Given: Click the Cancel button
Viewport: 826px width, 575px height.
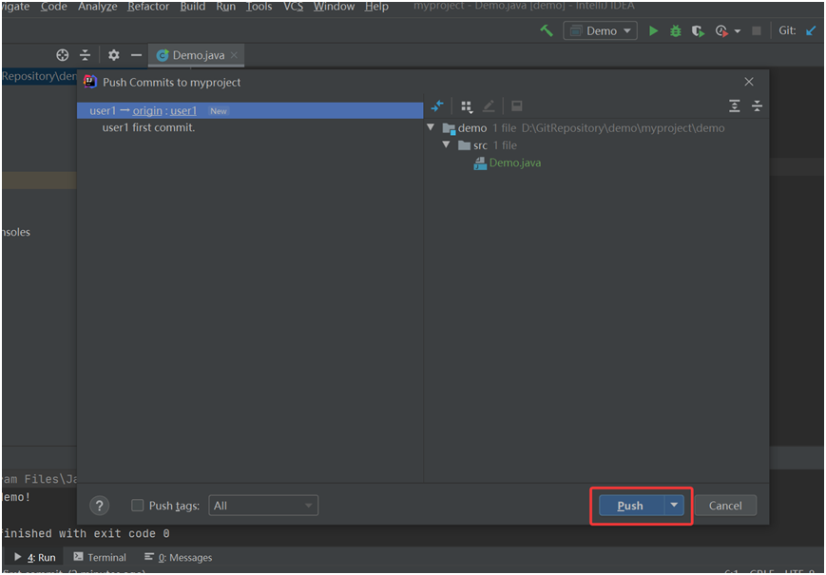Looking at the screenshot, I should [x=725, y=506].
